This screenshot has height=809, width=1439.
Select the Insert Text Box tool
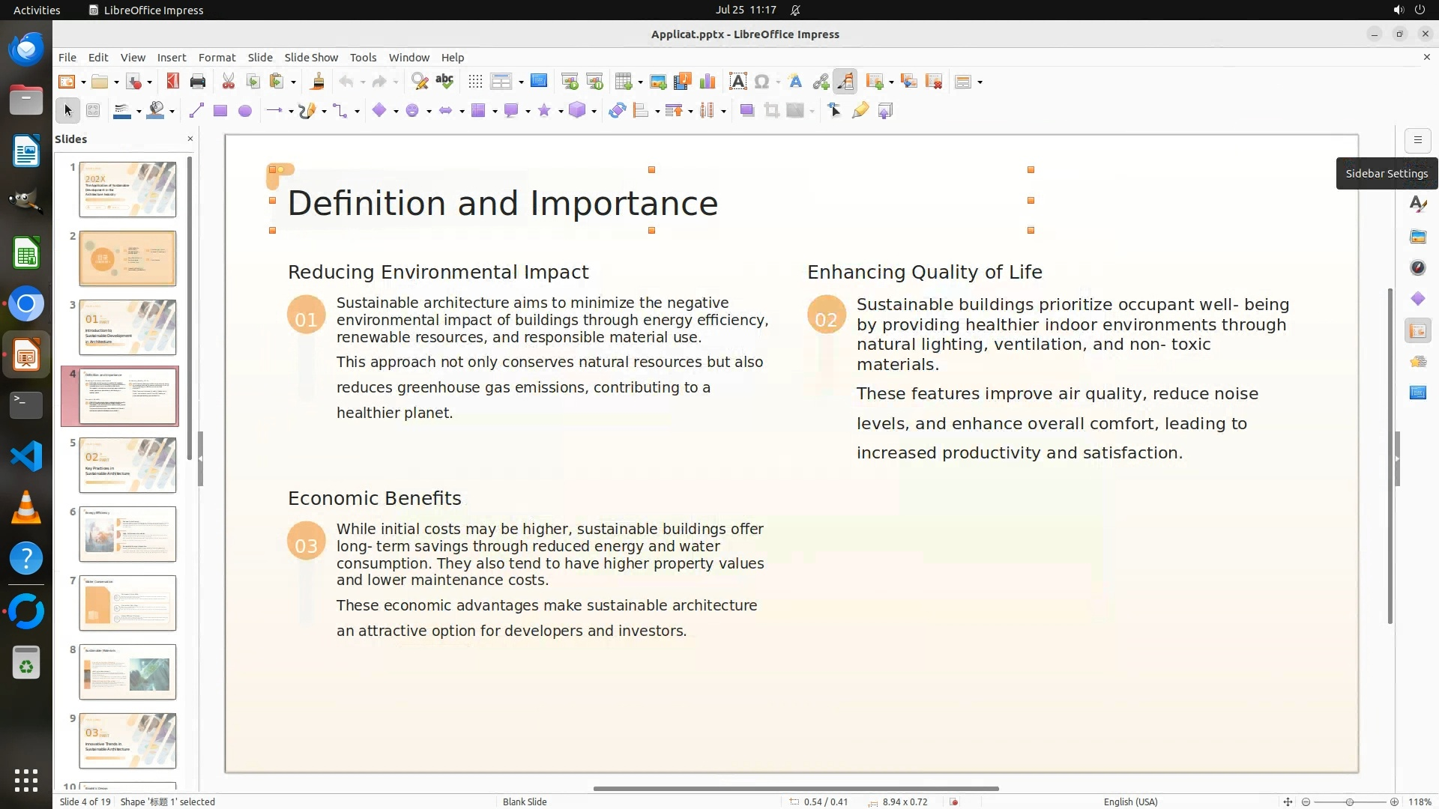737,82
